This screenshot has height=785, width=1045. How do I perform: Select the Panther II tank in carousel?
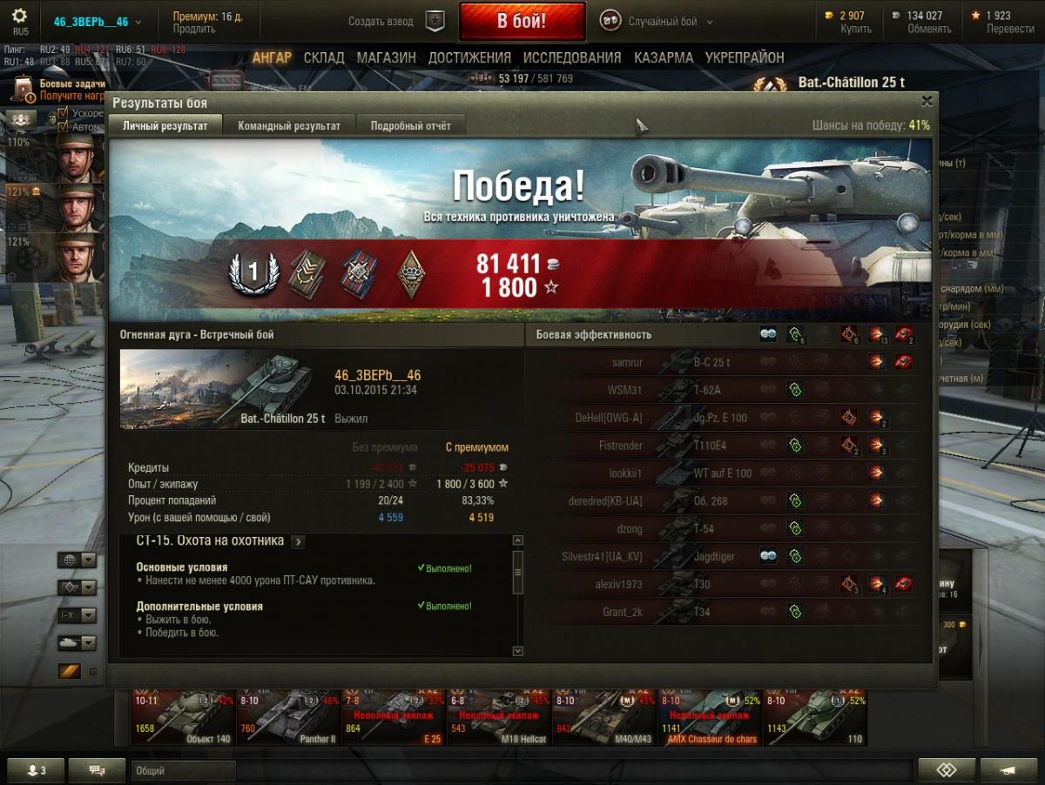coord(288,718)
